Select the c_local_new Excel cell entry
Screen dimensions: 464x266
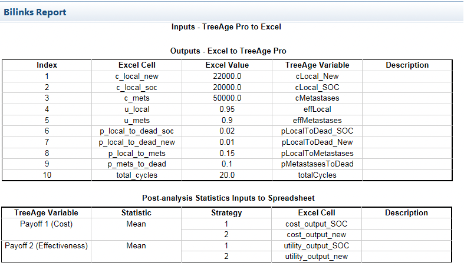[x=137, y=76]
